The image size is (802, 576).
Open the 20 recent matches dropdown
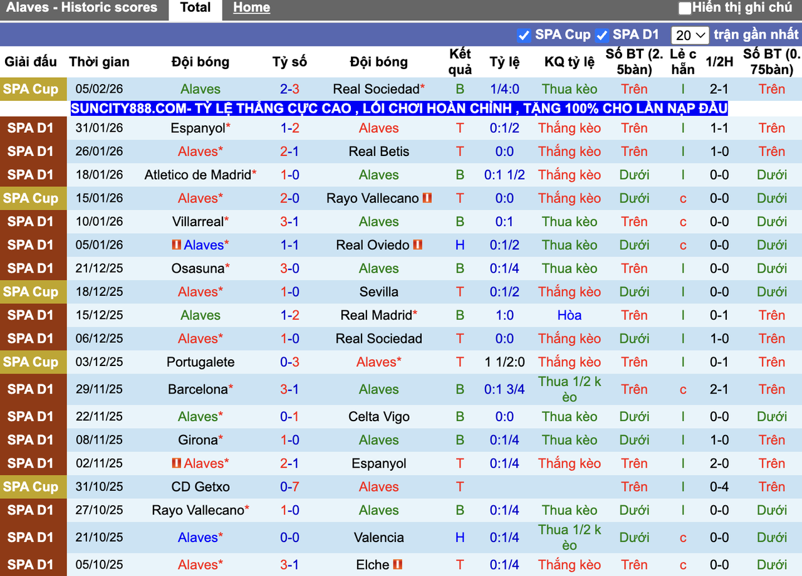pos(690,35)
